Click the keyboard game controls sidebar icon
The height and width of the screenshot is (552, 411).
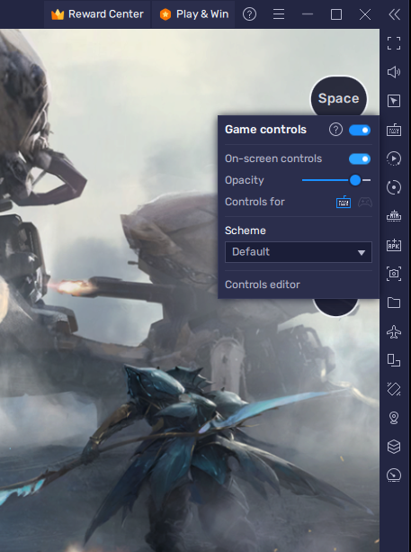click(394, 130)
